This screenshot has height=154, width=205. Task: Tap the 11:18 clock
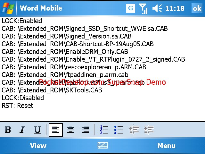(175, 8)
